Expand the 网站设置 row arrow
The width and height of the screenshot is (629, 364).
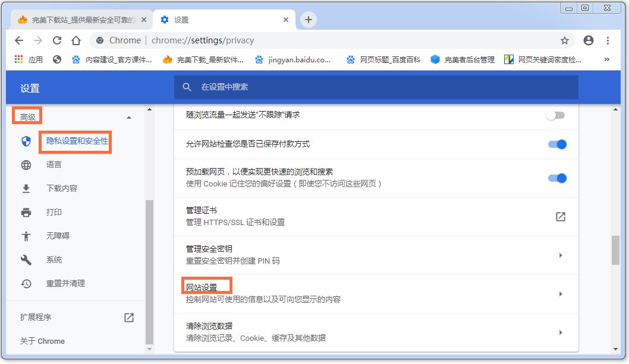561,294
